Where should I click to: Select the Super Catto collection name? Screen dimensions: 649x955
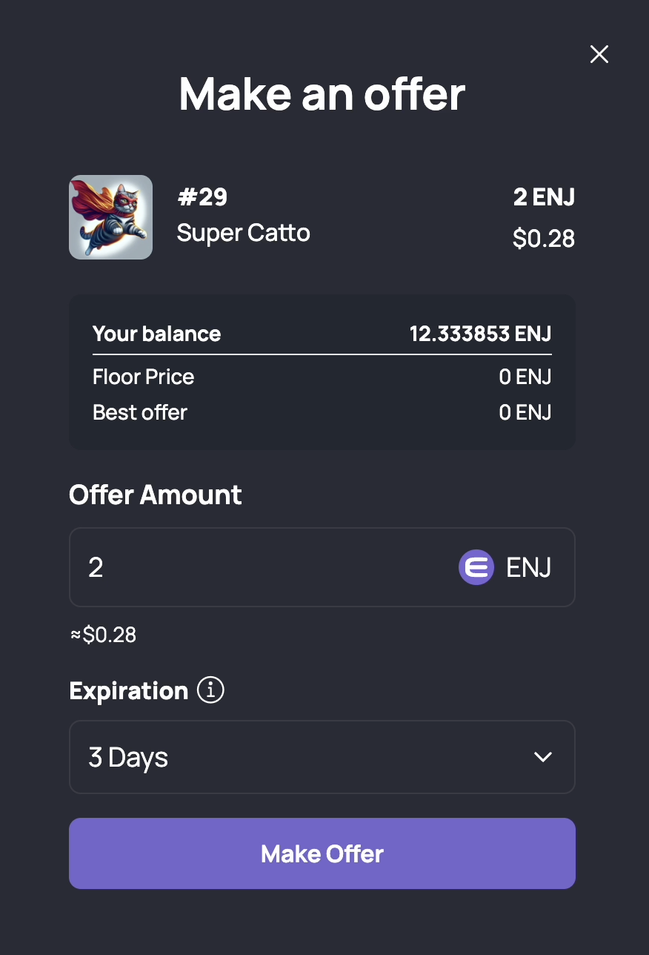click(244, 233)
